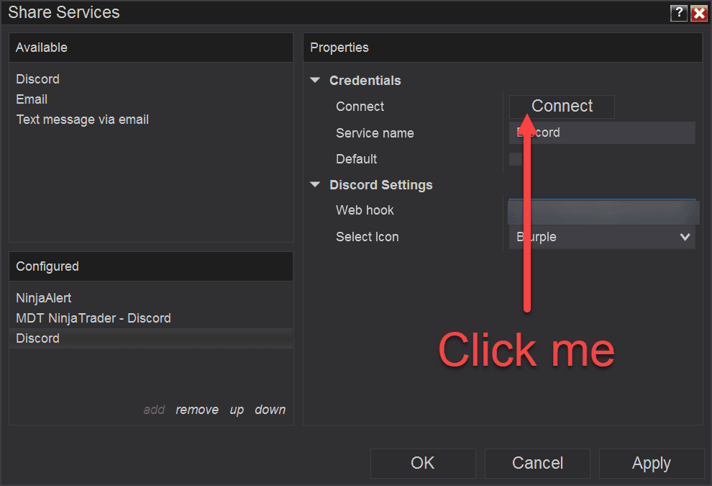Move the service up with the up link
712x486 pixels.
tap(237, 410)
